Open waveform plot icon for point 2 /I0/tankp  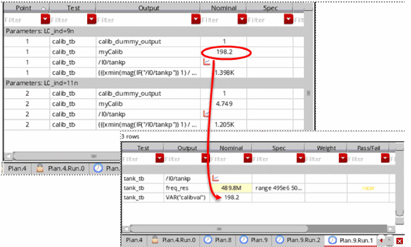206,114
